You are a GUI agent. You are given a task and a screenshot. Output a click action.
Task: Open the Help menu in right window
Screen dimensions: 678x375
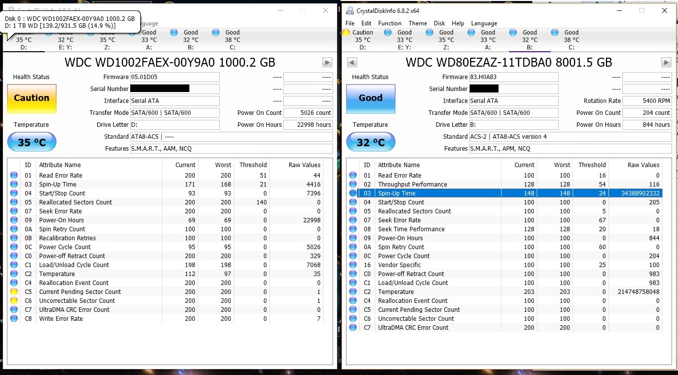tap(458, 23)
